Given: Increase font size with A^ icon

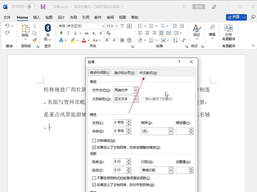Looking at the screenshot, I should (107, 40).
